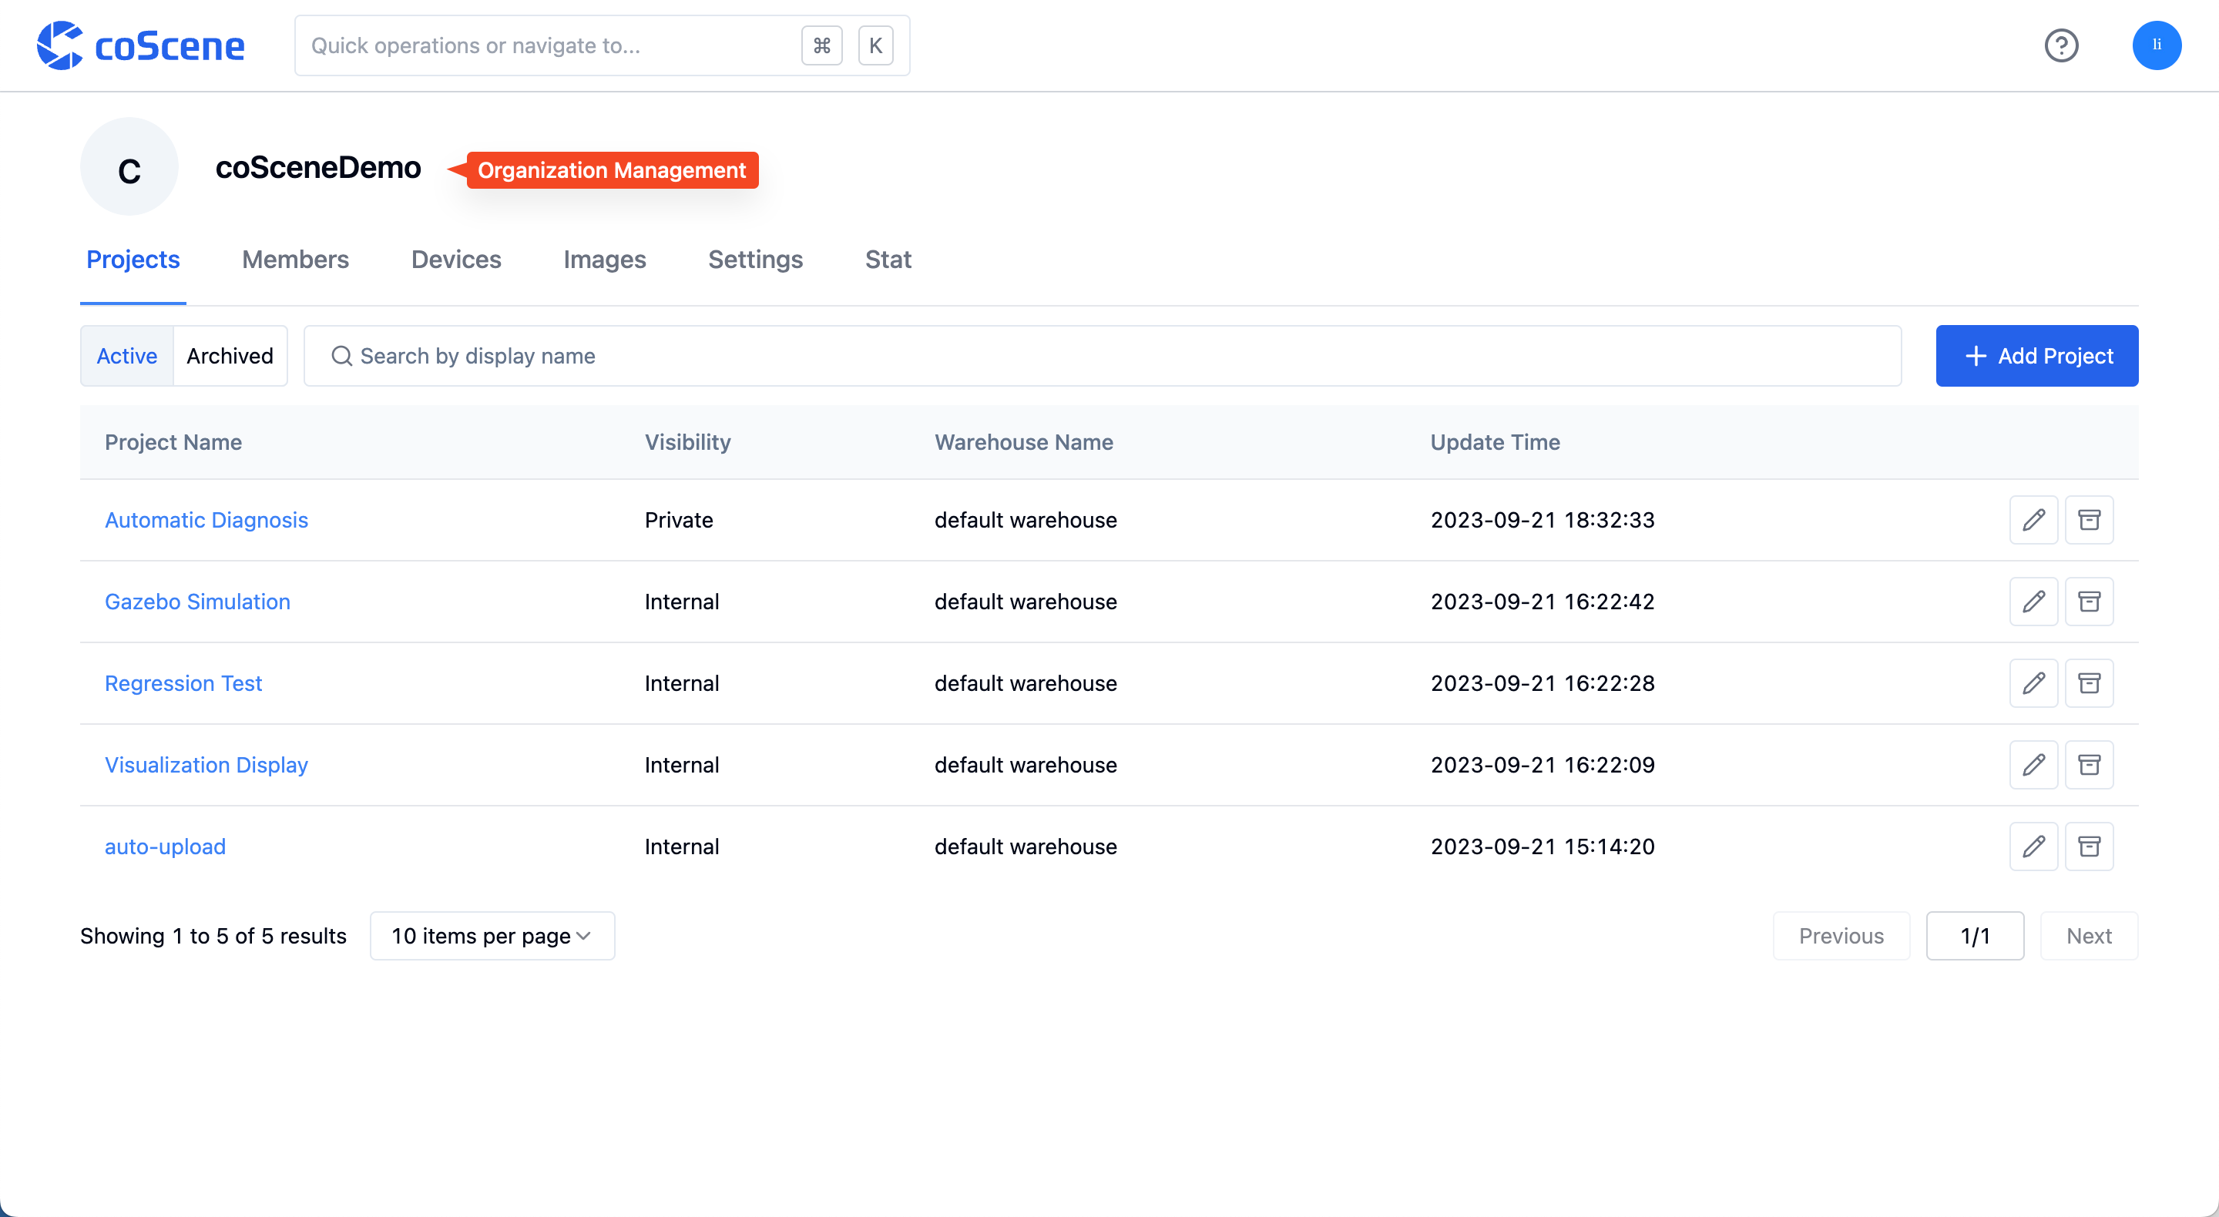Click the 2023-09-21 18:32:33 timestamp

coord(1542,520)
